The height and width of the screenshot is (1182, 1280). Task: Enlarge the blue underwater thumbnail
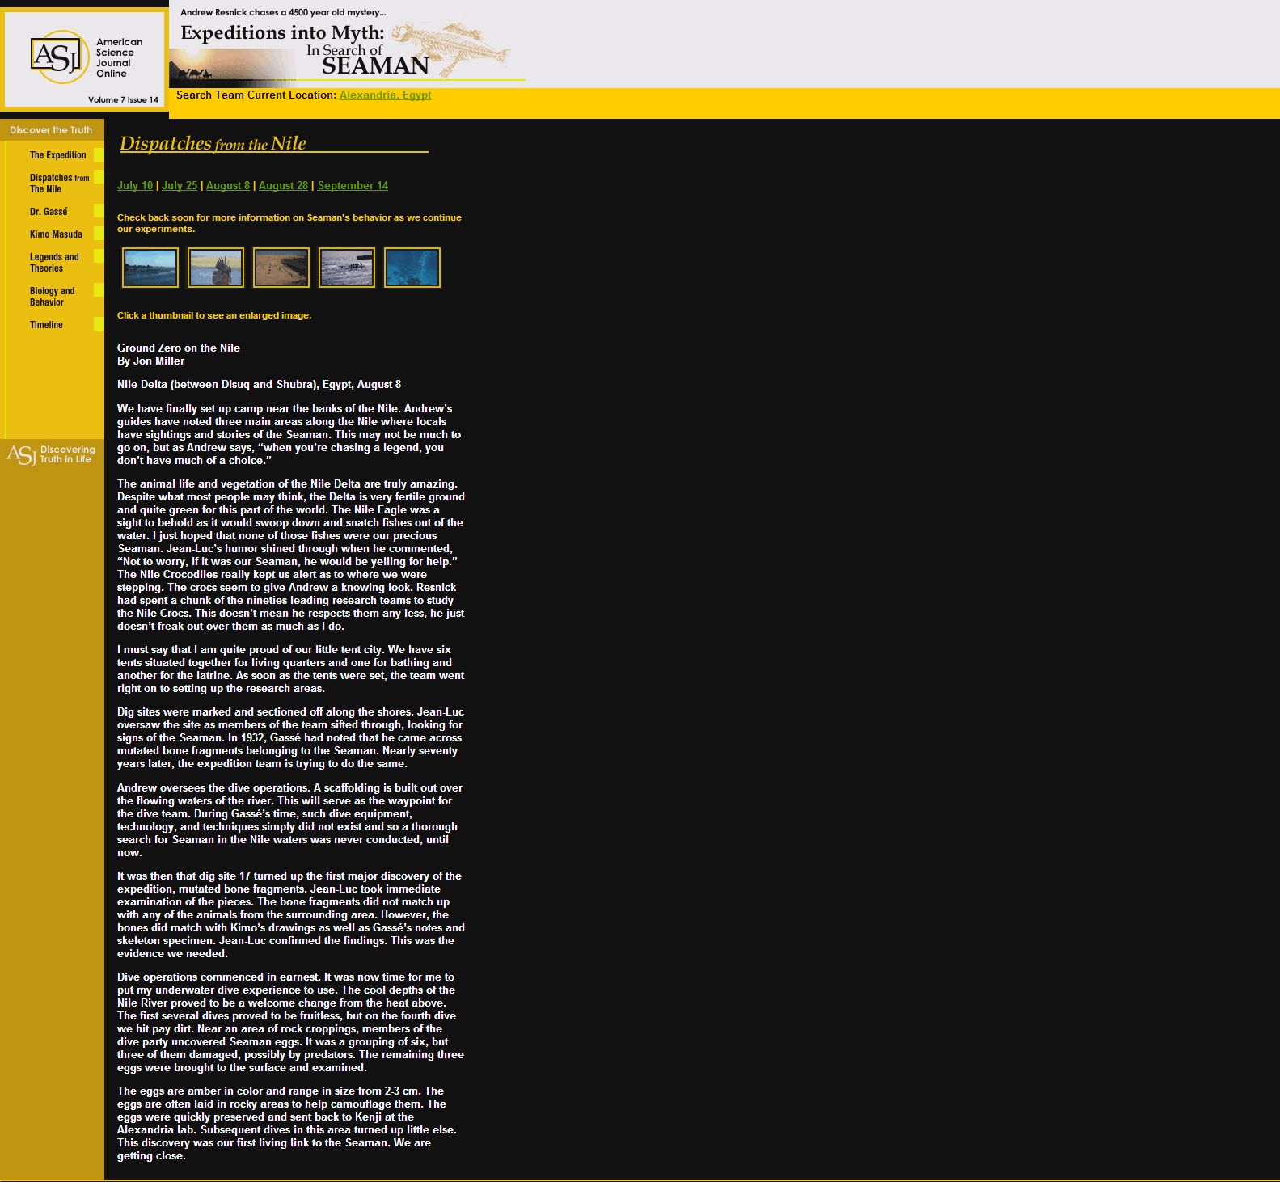click(x=412, y=268)
